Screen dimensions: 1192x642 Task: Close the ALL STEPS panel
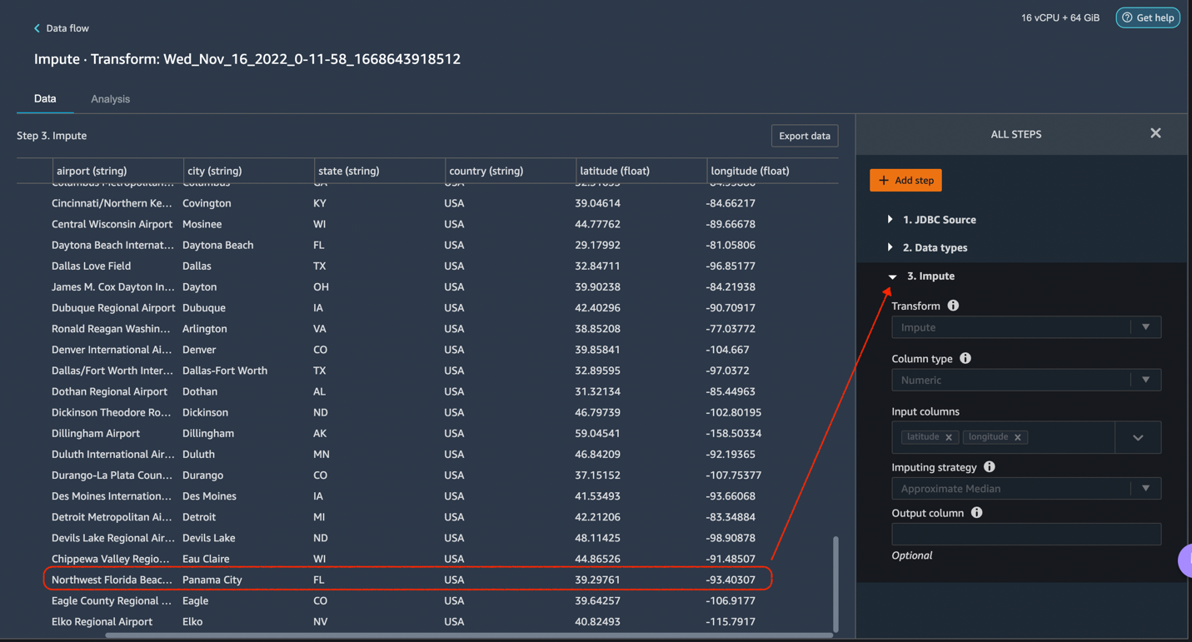click(x=1155, y=133)
